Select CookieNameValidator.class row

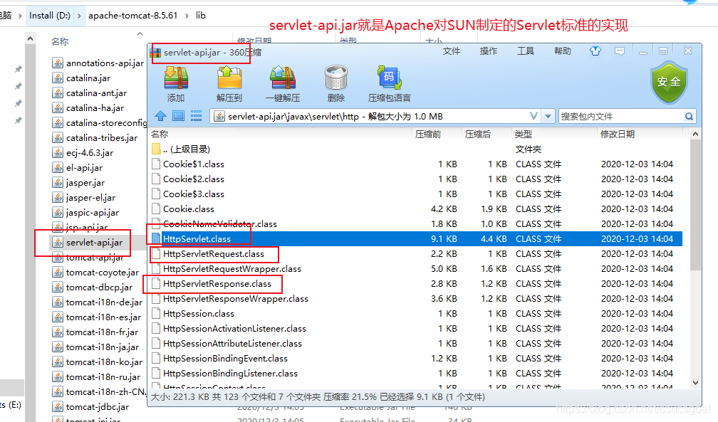[416, 224]
